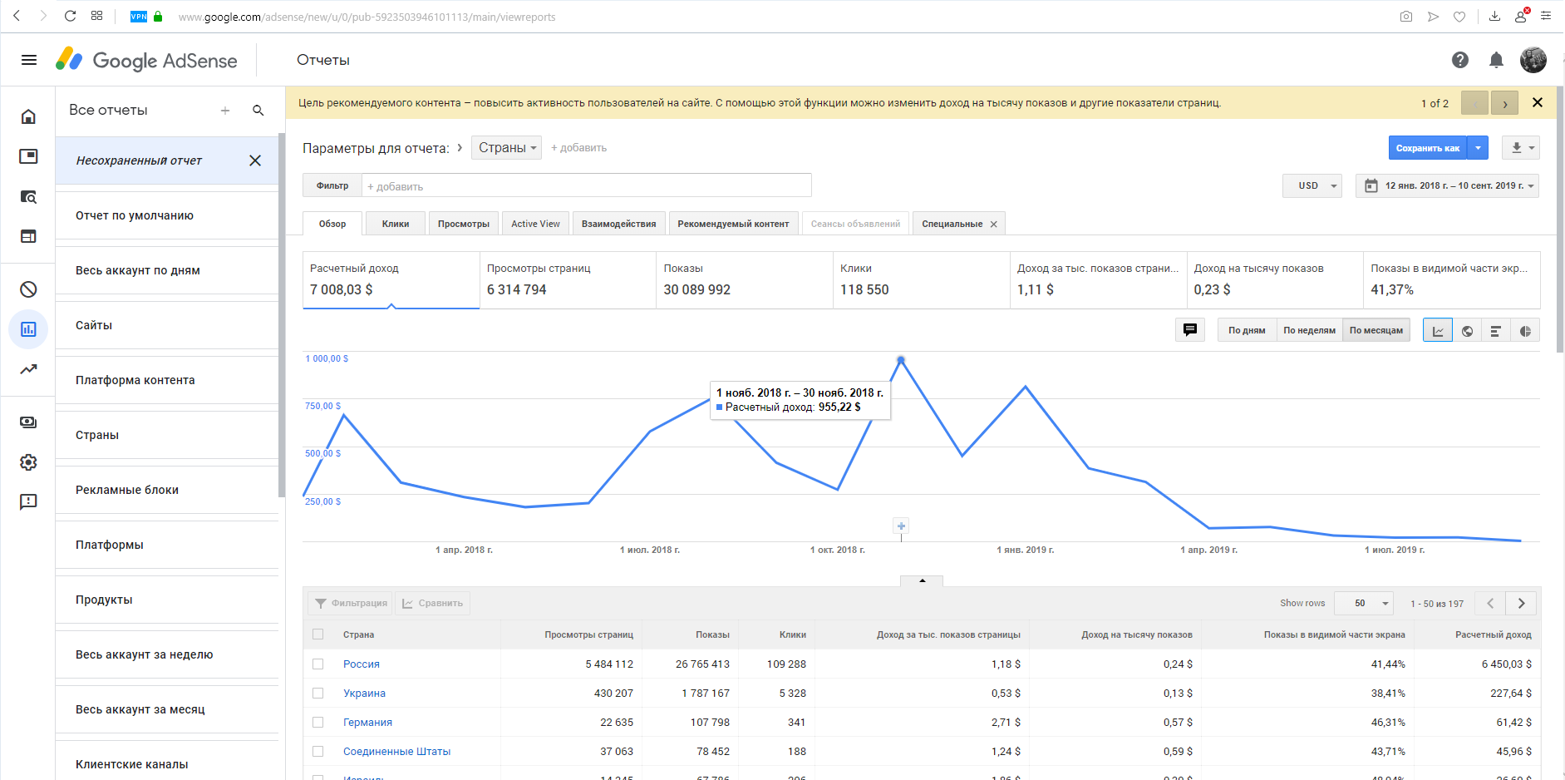This screenshot has width=1565, height=780.
Task: Switch to bar chart view
Action: pos(1496,330)
